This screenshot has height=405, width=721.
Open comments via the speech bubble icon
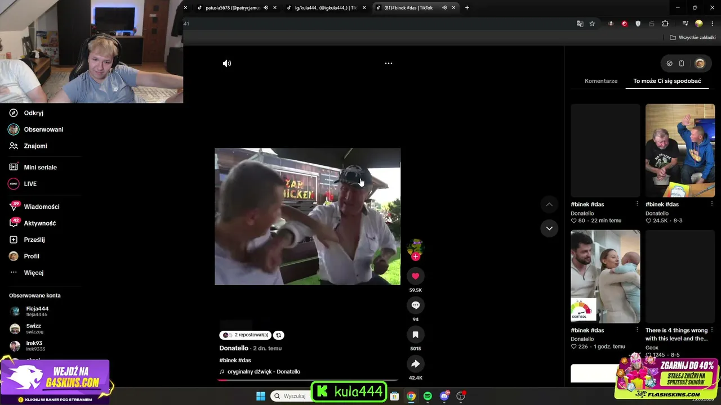click(415, 305)
